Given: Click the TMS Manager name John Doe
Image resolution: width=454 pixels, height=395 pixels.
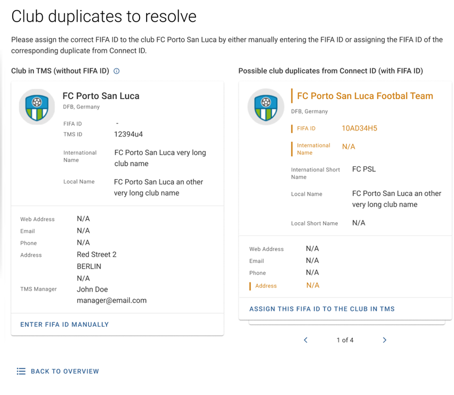Looking at the screenshot, I should tap(92, 289).
